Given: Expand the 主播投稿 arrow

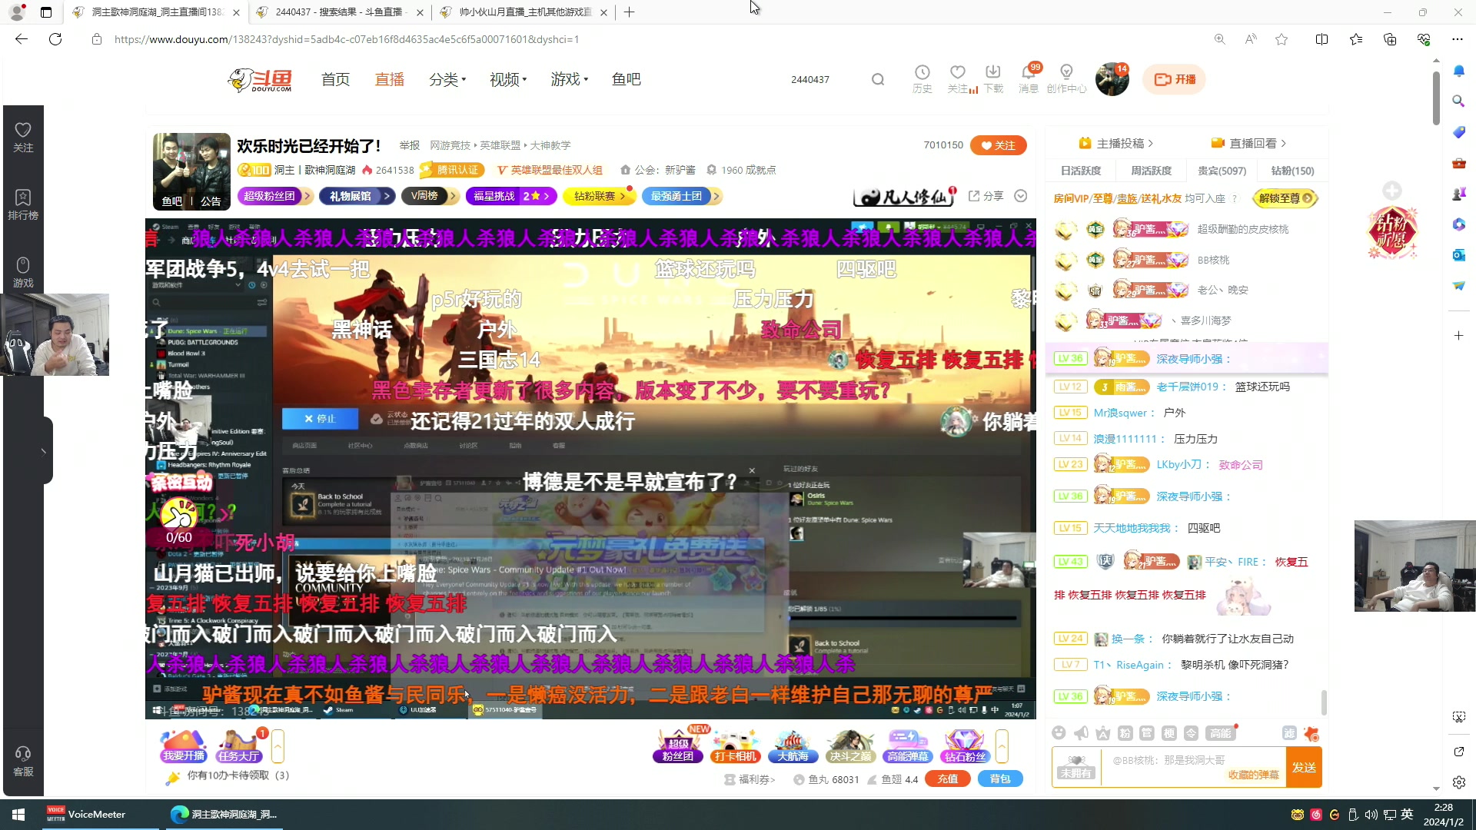Looking at the screenshot, I should 1150,144.
